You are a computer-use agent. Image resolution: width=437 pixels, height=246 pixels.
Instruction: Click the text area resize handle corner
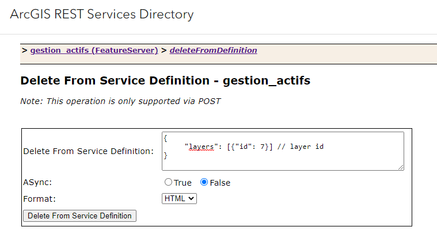pos(401,167)
